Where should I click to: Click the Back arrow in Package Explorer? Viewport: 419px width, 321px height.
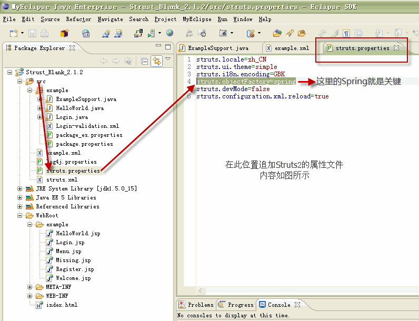point(104,61)
